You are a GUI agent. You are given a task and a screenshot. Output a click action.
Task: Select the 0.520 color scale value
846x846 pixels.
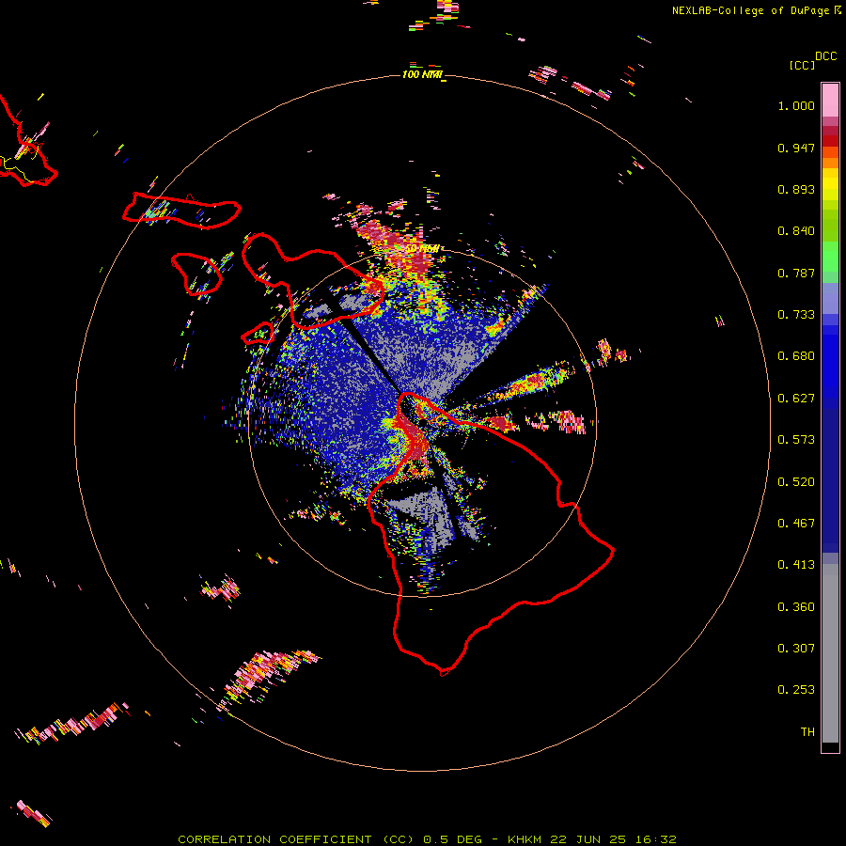point(796,482)
